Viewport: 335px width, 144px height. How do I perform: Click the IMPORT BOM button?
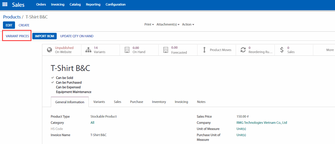[44, 36]
